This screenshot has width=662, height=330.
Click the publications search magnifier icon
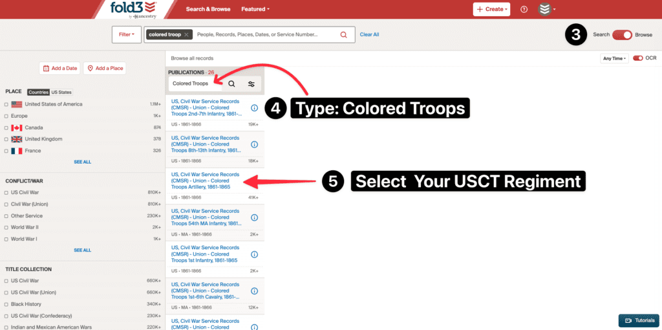[231, 83]
